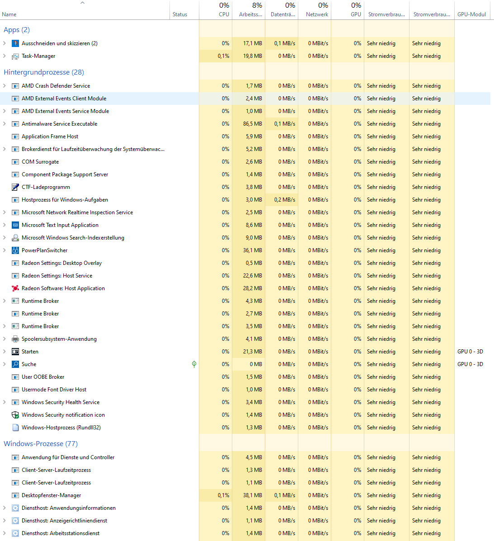Expand the first Runtime Broker entry
Viewport: 494px width, 541px height.
coord(4,301)
